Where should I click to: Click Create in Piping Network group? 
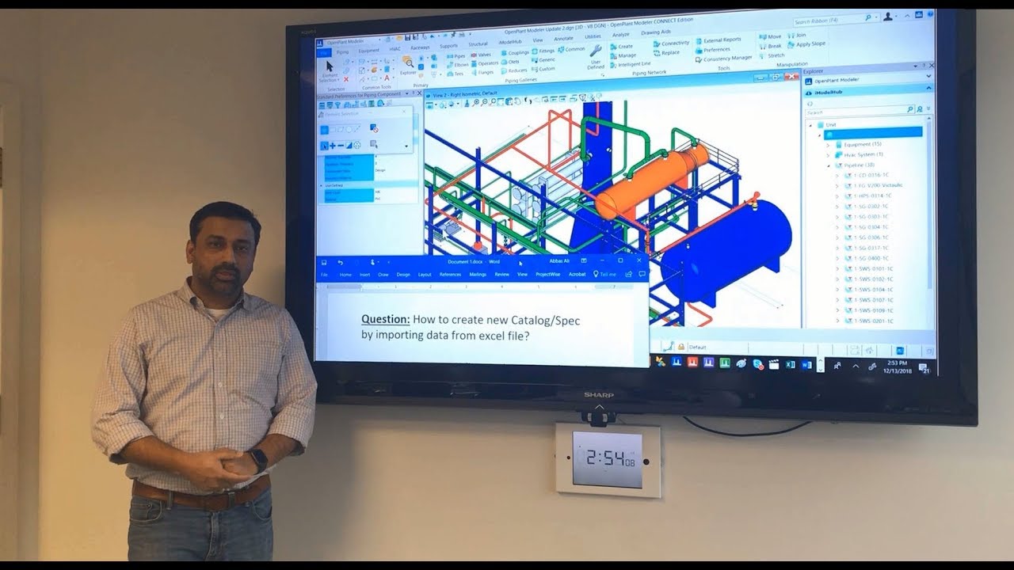pyautogui.click(x=622, y=47)
